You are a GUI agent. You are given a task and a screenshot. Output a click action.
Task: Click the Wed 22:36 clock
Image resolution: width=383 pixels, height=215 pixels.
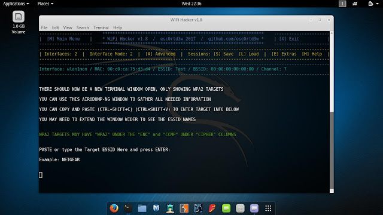pyautogui.click(x=191, y=4)
